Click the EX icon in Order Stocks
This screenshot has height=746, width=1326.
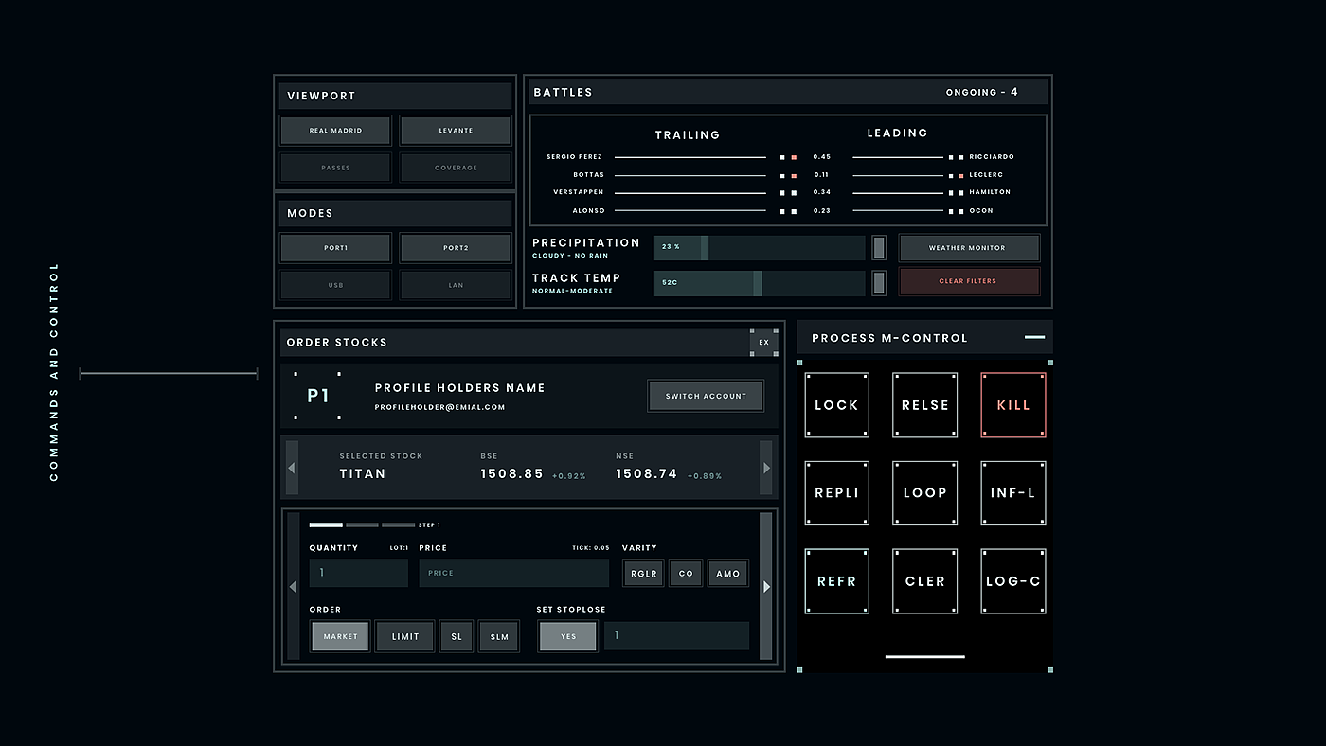pos(764,342)
